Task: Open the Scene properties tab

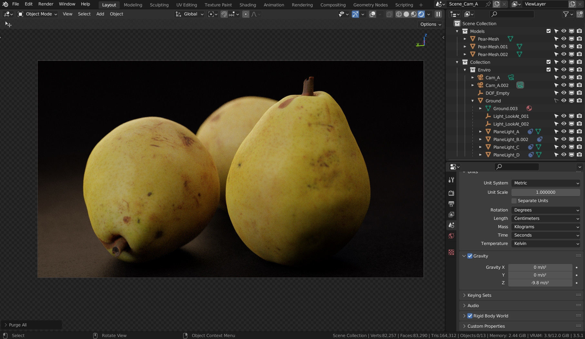Action: [x=451, y=225]
